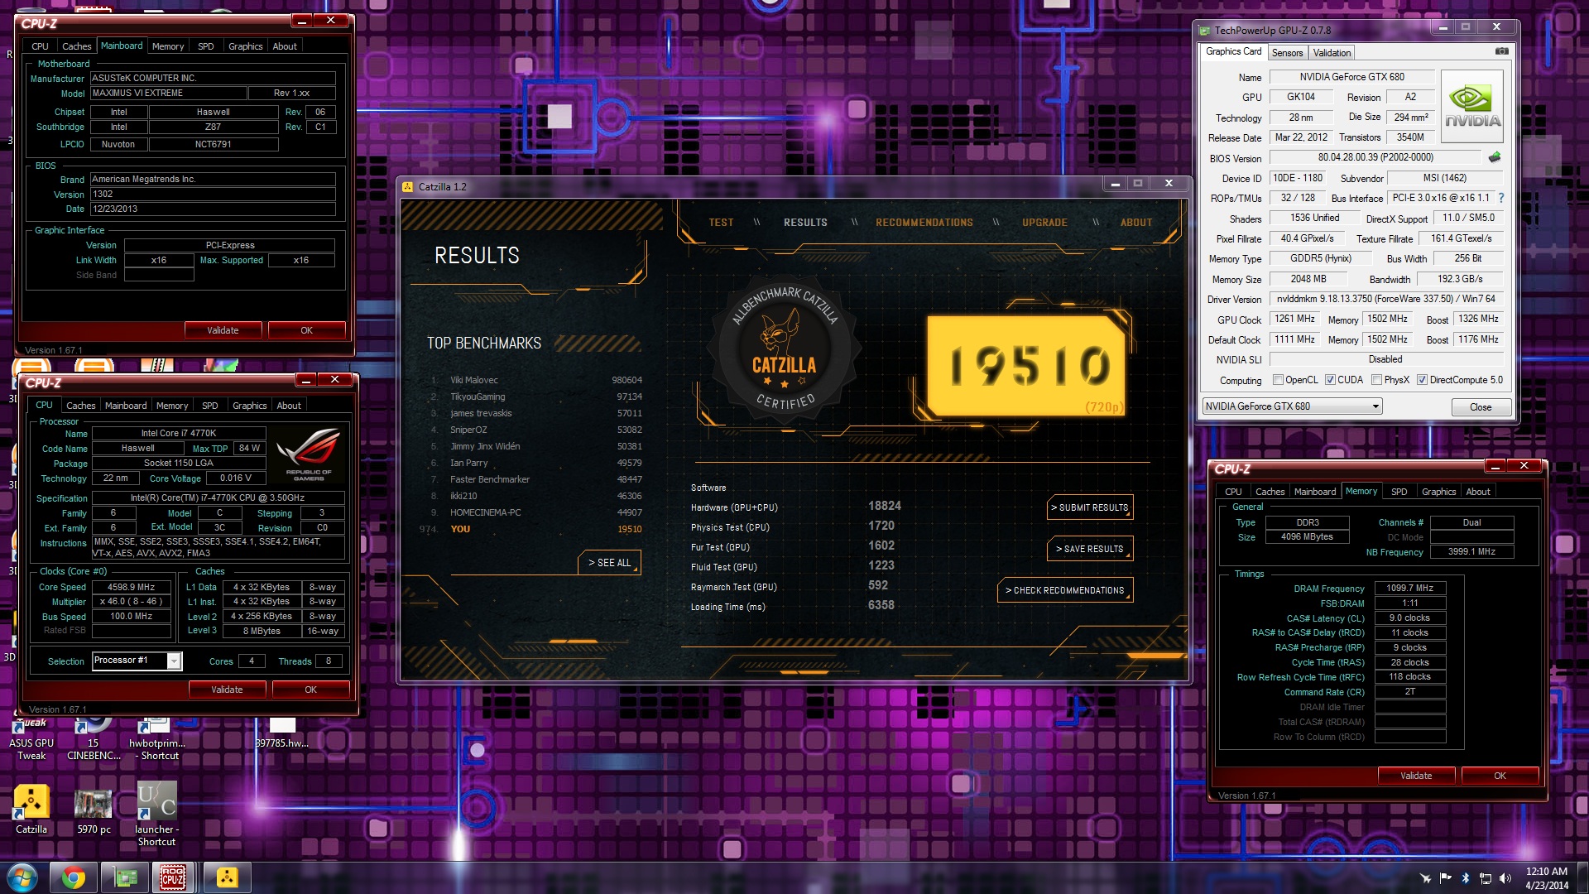Switch to Caches tab in CPU-Z Mainboard window
The width and height of the screenshot is (1589, 894).
[x=77, y=46]
